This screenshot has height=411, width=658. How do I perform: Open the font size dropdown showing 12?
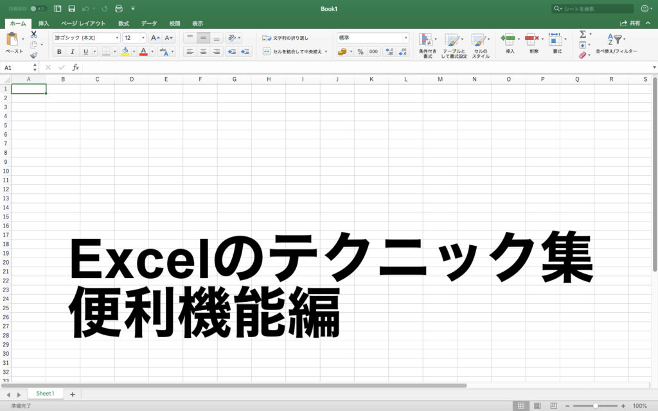tap(143, 38)
